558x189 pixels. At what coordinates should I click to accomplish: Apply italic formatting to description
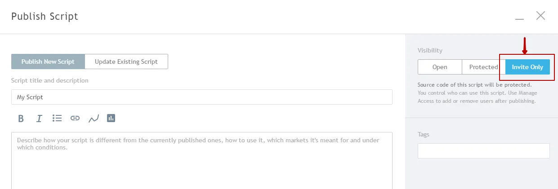pos(39,119)
